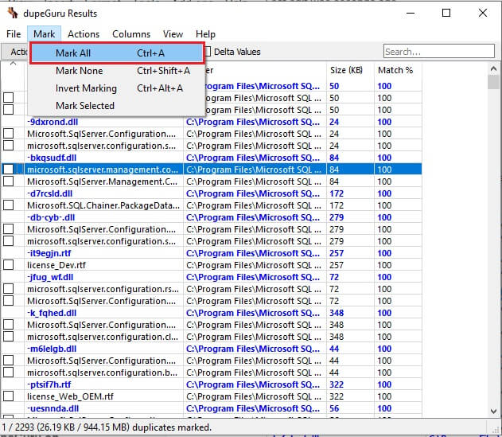This screenshot has width=502, height=437.
Task: Tick the checkbox for license_Dev.rtf
Action: tap(9, 265)
